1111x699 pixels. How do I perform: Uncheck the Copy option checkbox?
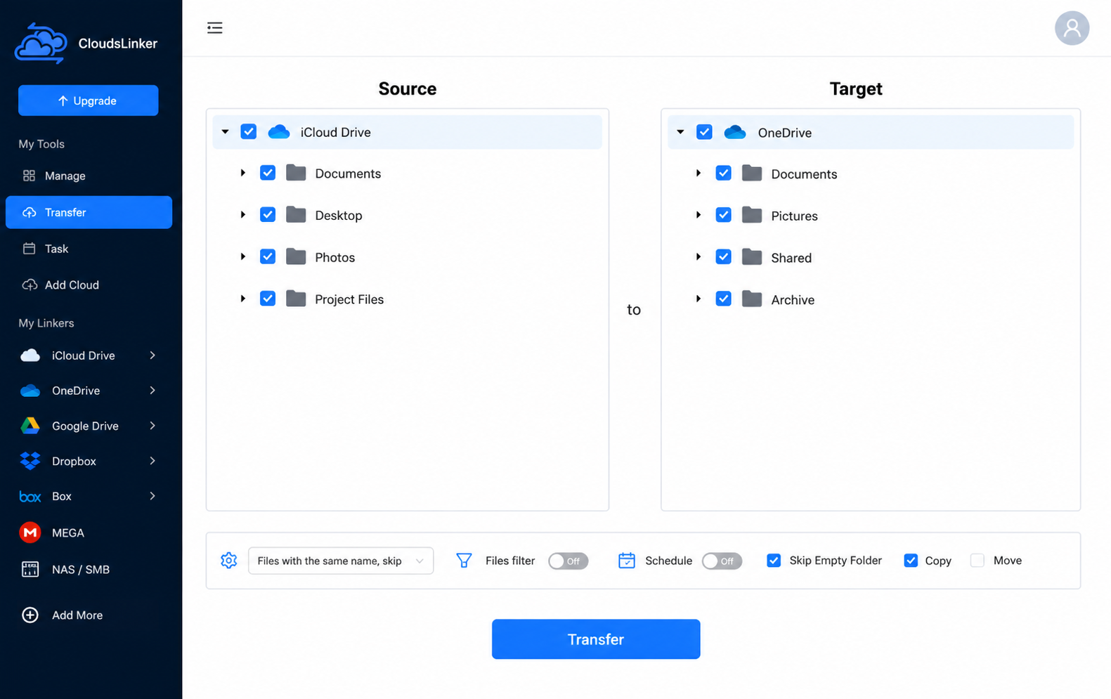click(x=911, y=561)
